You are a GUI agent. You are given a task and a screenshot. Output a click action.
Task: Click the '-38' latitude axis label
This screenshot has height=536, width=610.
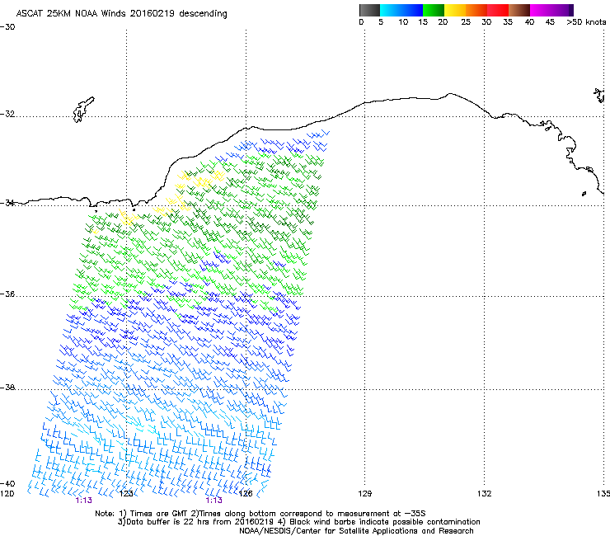coord(7,388)
